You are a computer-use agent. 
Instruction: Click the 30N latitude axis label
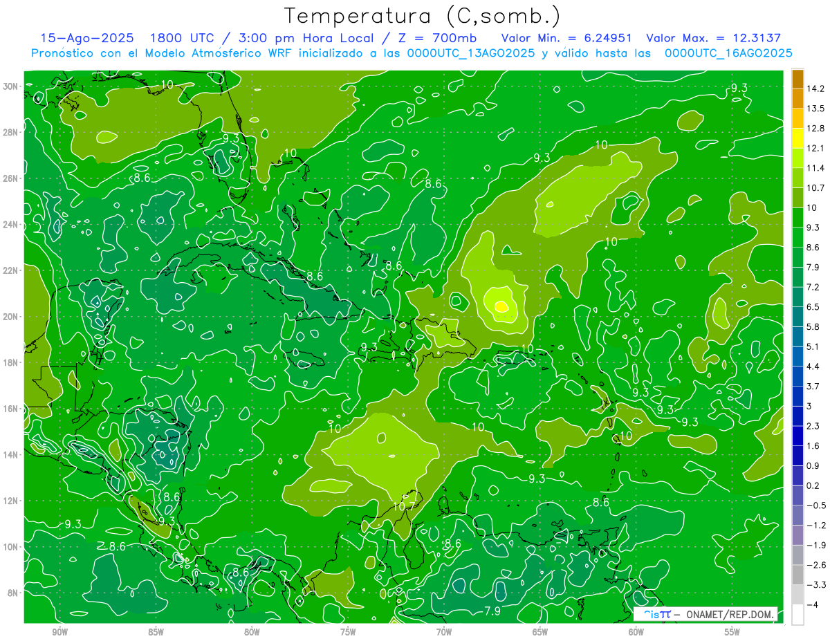11,86
